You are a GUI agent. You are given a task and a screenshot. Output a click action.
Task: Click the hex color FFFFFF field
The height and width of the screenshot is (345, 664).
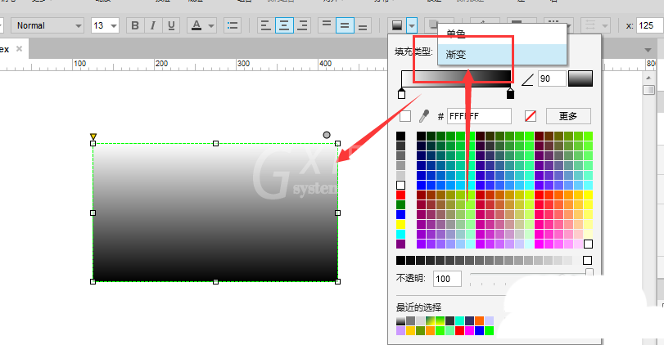pyautogui.click(x=479, y=116)
